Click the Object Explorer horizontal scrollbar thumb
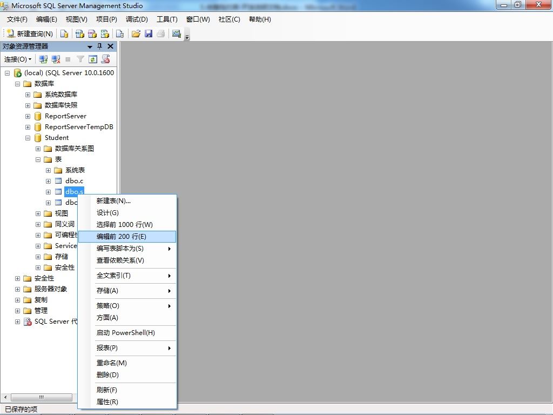The width and height of the screenshot is (553, 415). pyautogui.click(x=42, y=397)
